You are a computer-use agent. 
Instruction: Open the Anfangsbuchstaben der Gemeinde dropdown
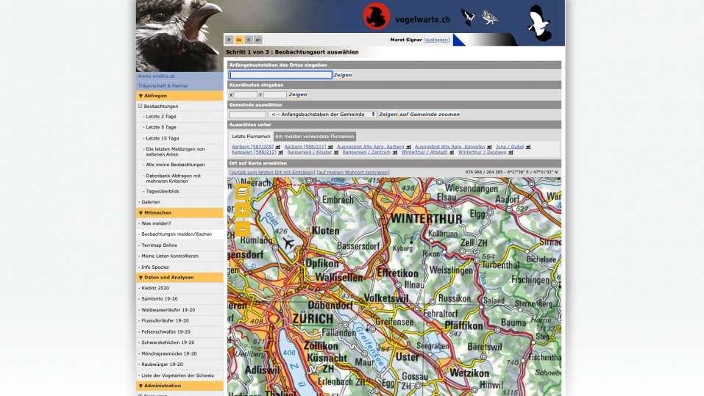[x=322, y=115]
